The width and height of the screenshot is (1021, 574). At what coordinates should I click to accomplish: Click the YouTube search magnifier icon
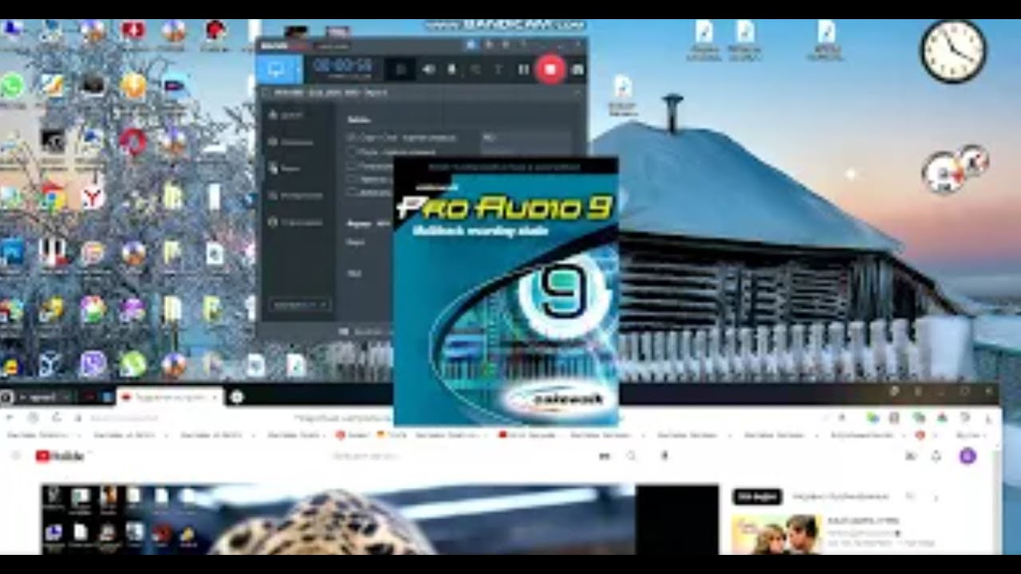[631, 456]
